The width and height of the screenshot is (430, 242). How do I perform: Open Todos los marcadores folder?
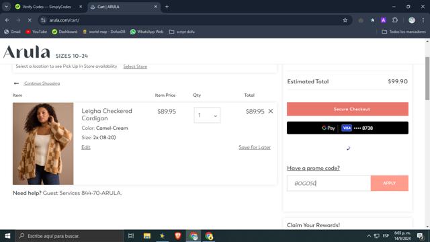coord(404,32)
